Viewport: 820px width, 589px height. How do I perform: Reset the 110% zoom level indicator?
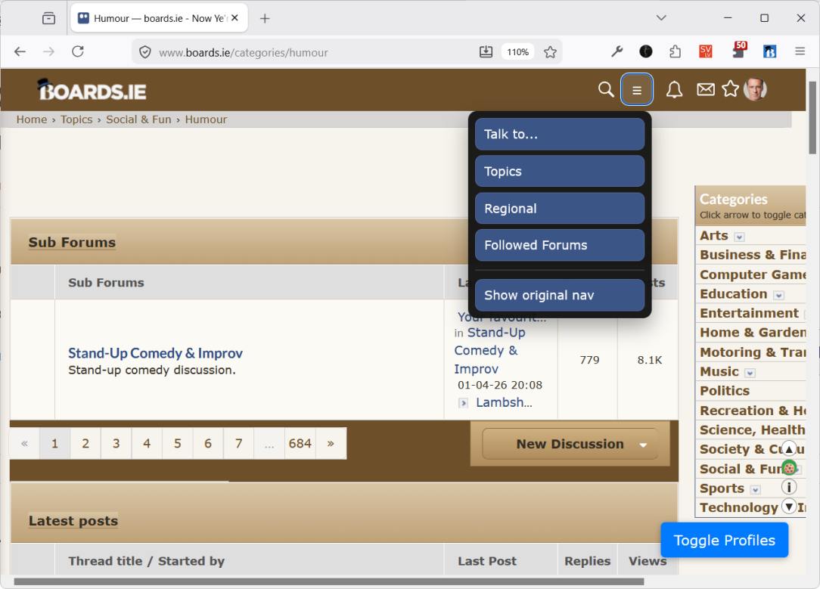pyautogui.click(x=517, y=52)
